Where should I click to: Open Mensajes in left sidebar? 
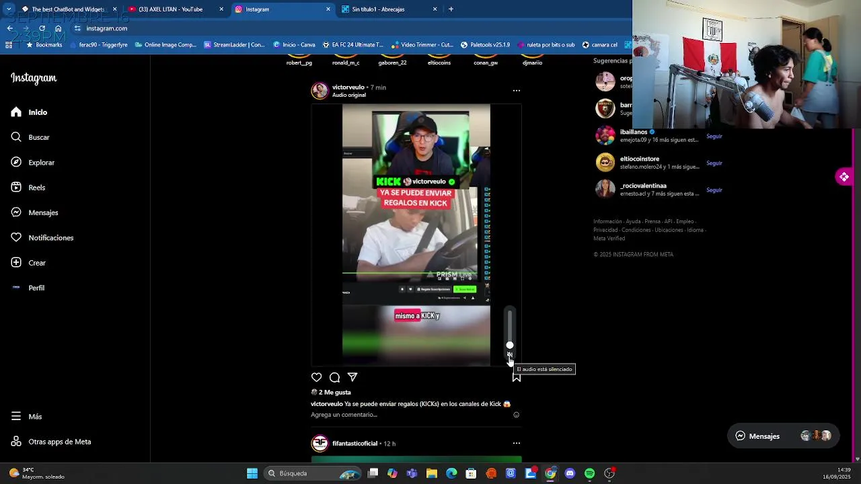[x=35, y=212]
